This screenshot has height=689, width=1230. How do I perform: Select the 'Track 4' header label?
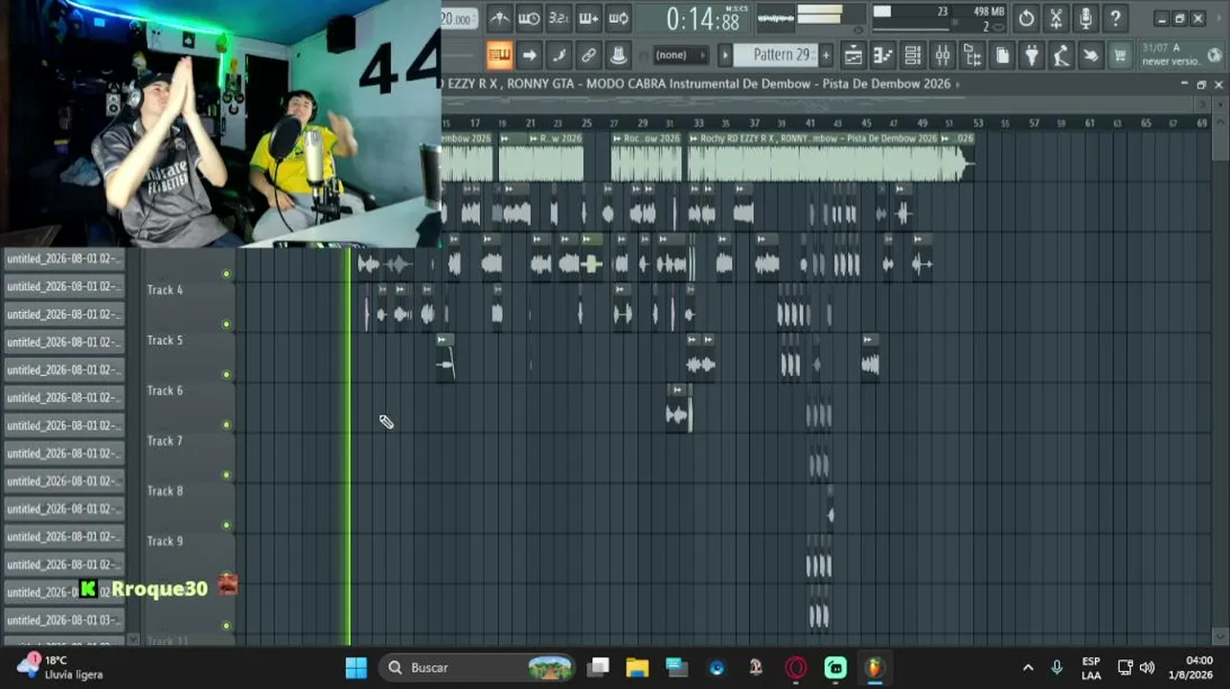[165, 290]
